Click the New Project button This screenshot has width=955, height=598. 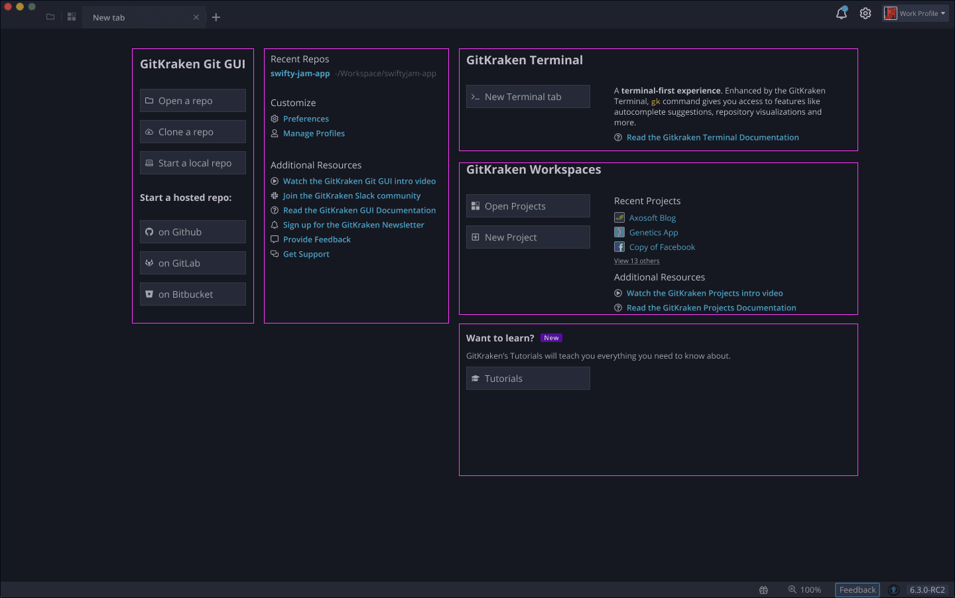[528, 237]
